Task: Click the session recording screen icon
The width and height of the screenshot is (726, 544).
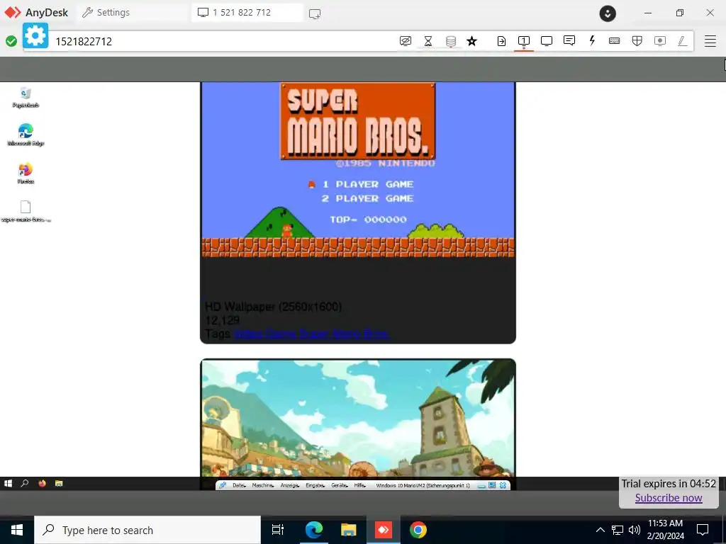Action: tap(660, 41)
